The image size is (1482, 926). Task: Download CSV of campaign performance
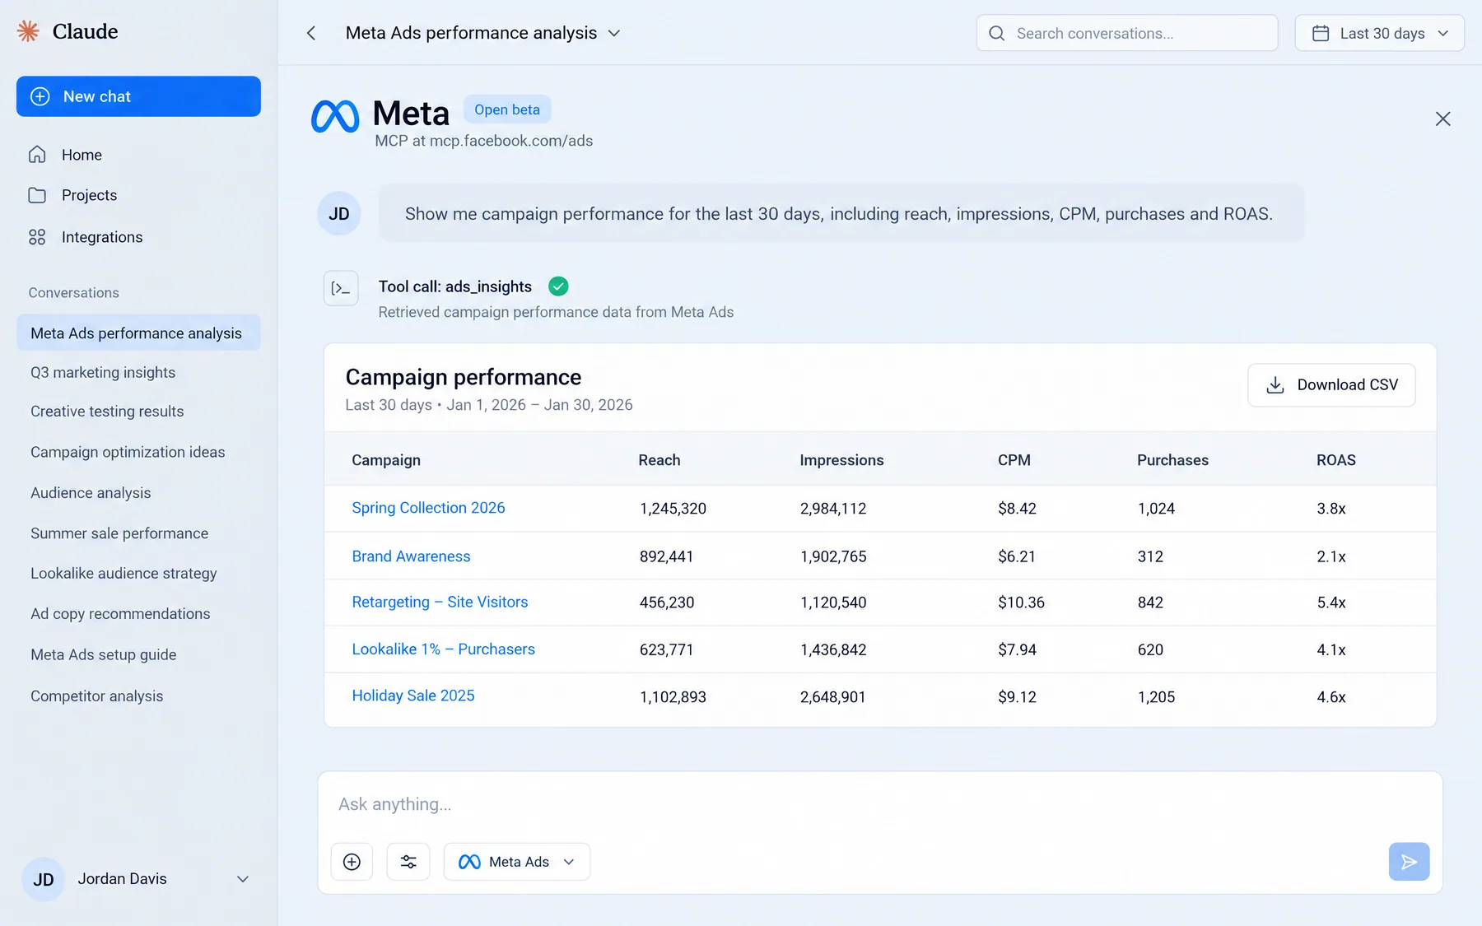coord(1331,385)
